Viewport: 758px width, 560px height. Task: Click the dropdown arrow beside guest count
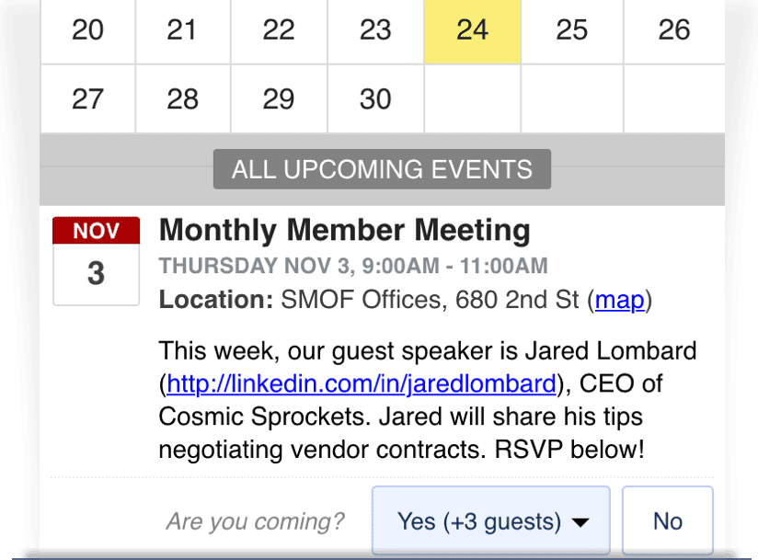click(x=580, y=523)
